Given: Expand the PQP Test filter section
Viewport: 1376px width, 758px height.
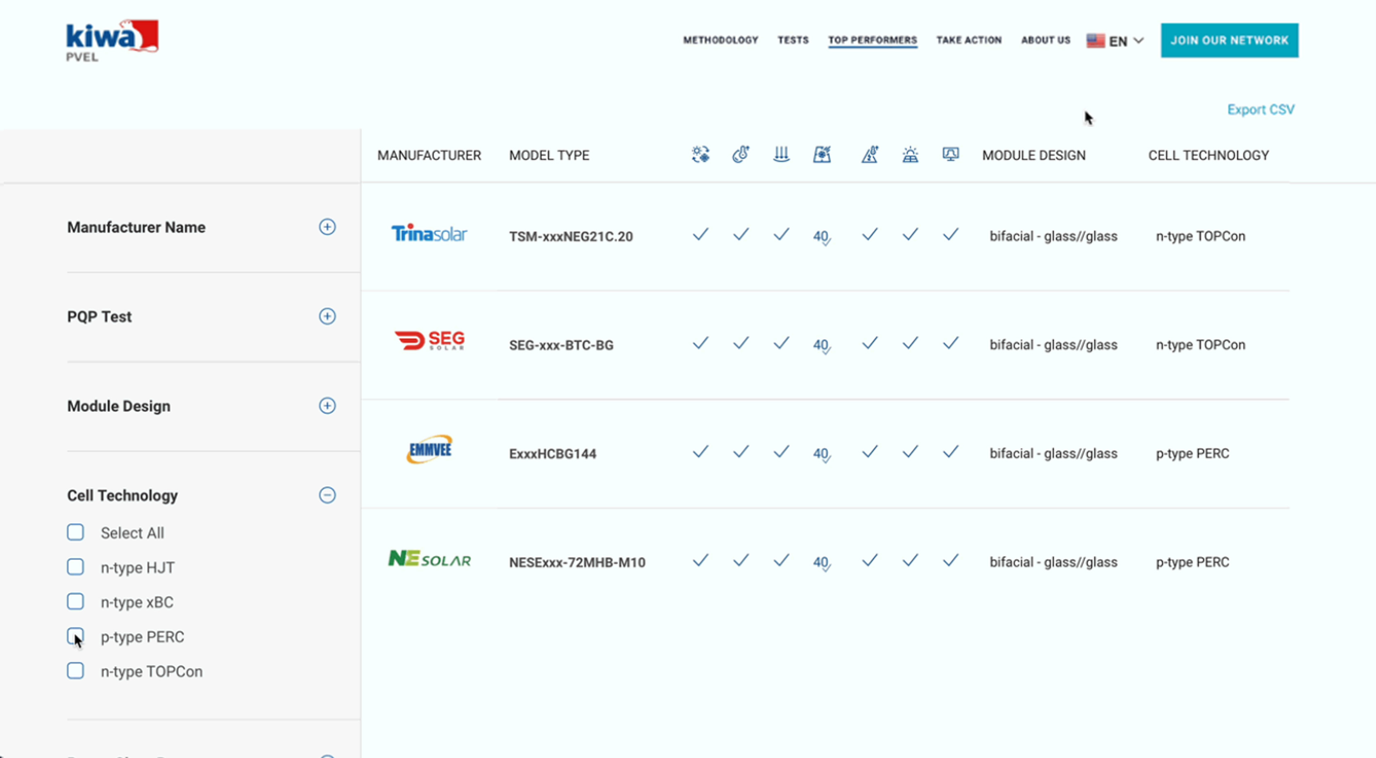Looking at the screenshot, I should [327, 316].
